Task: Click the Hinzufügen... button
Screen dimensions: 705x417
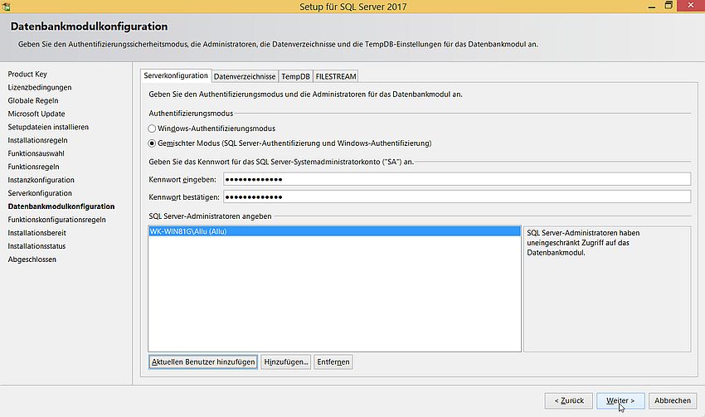Action: [x=285, y=361]
